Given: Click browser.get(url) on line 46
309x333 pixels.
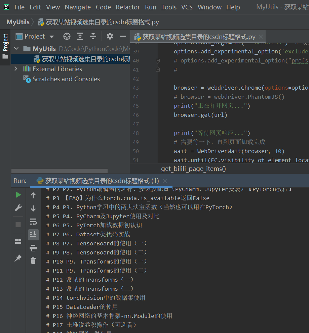Looking at the screenshot, I should 200,115.
